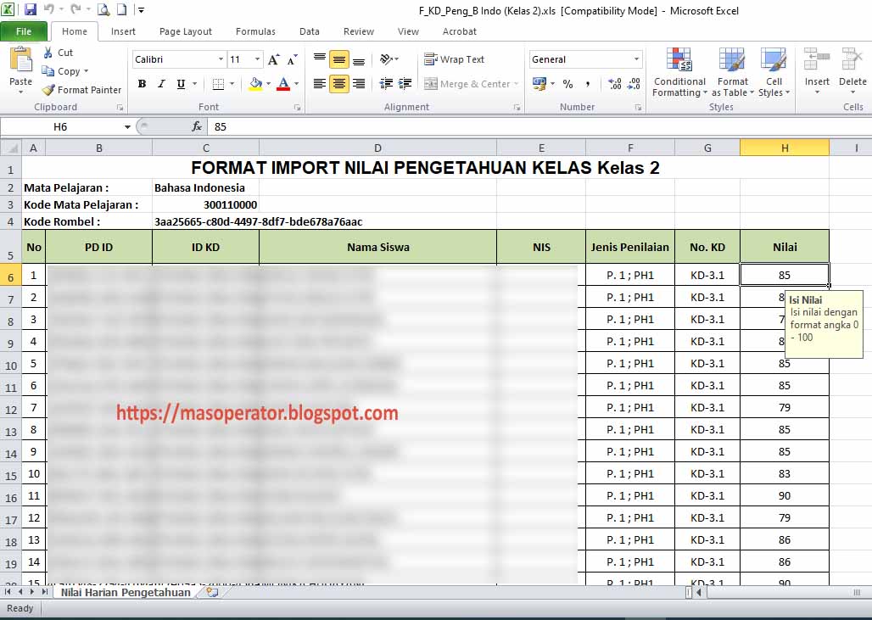
Task: Apply the Percent Style format
Action: [x=566, y=84]
